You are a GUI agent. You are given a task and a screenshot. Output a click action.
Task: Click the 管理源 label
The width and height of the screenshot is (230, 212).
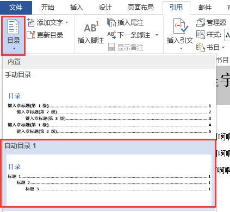[216, 23]
